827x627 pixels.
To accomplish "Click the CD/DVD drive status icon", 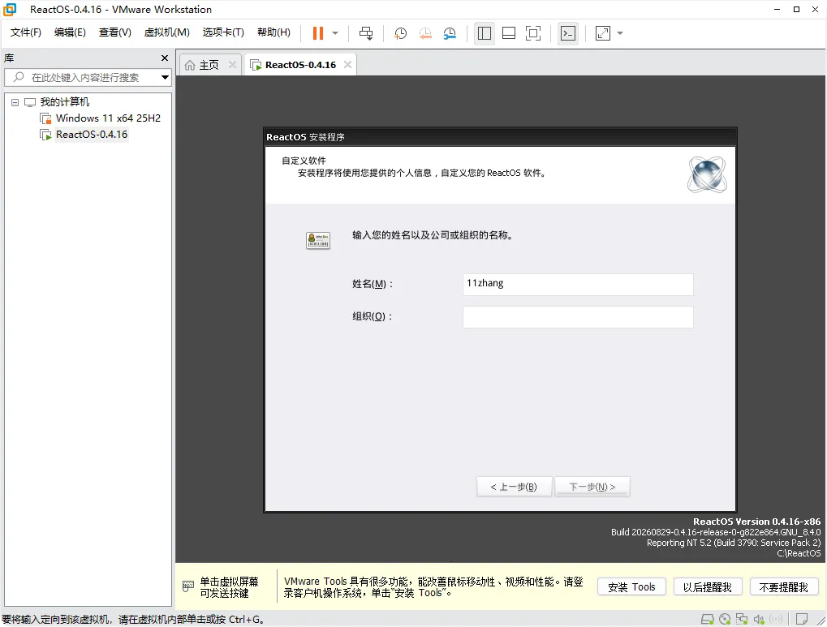I will pos(726,619).
